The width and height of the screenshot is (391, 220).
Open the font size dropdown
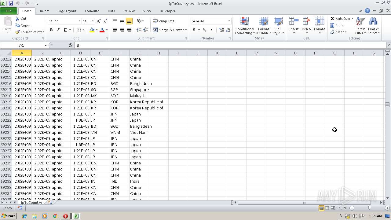pos(93,21)
